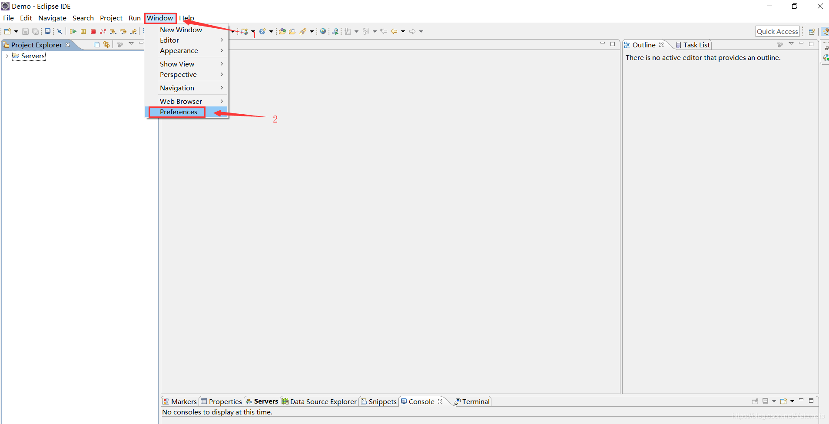Open the Search menu

(83, 18)
